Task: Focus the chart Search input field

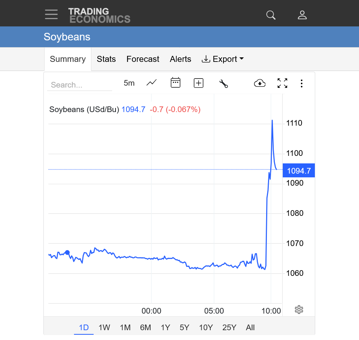Action: click(x=79, y=85)
